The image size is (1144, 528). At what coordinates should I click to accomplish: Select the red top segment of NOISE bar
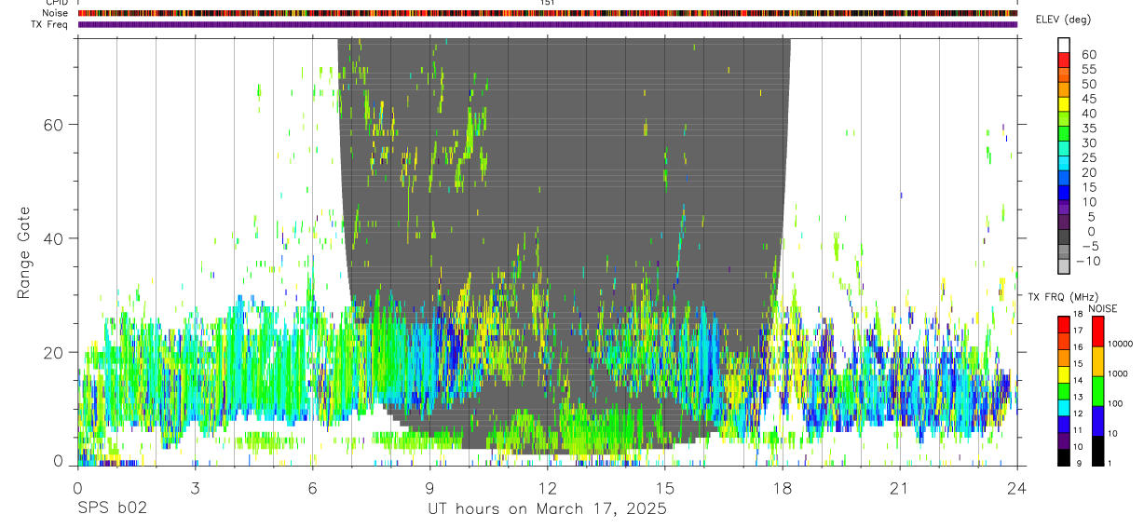click(x=1097, y=331)
